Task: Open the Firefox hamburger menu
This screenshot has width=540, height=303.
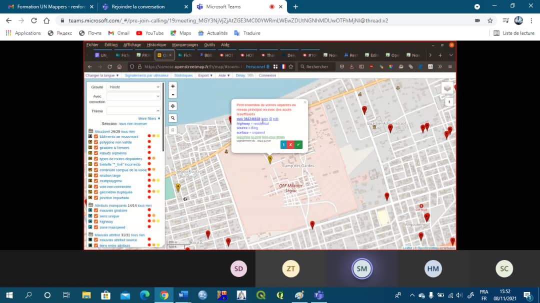Action: (x=450, y=67)
